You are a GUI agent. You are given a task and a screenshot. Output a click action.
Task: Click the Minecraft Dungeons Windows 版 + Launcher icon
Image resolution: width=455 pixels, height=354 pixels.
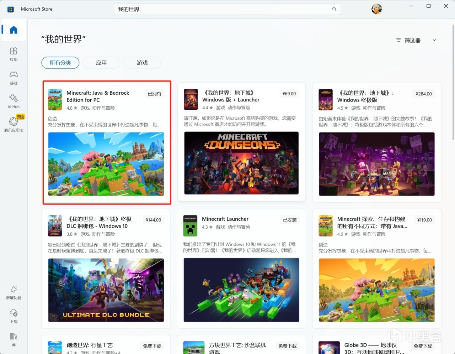tap(191, 99)
